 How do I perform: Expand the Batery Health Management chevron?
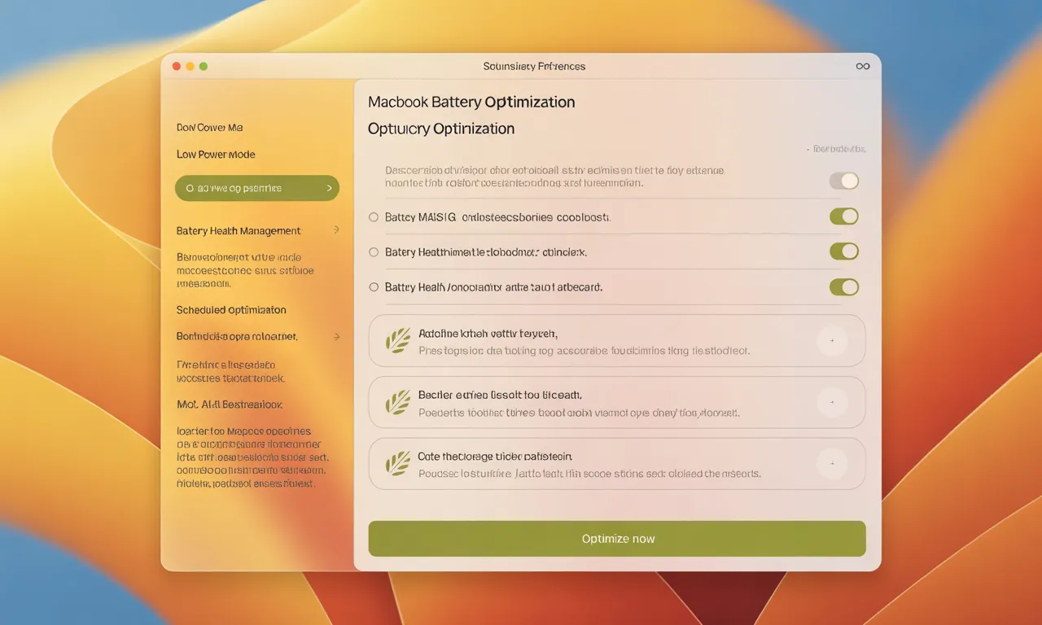336,230
